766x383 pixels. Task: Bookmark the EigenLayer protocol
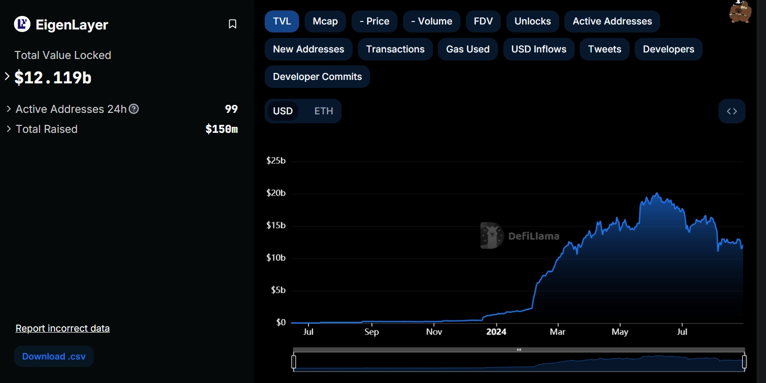[232, 24]
